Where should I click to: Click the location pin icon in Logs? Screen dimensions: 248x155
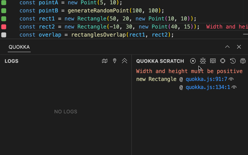coord(115,61)
